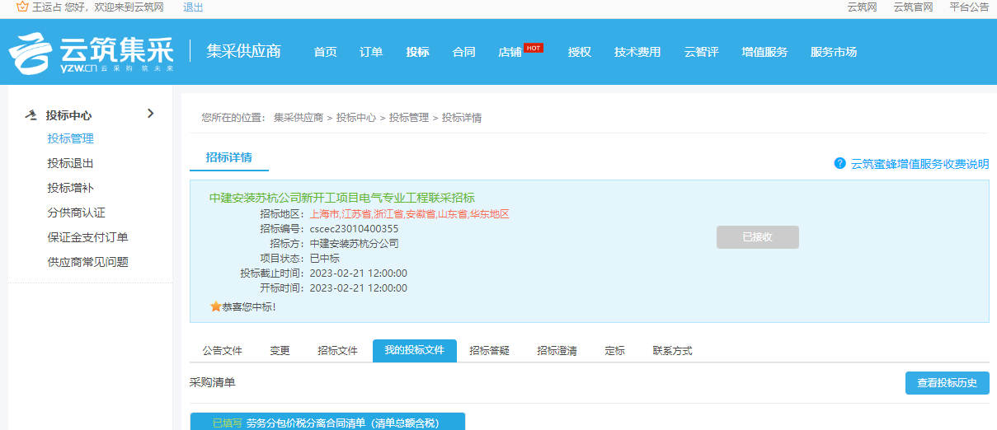Image resolution: width=997 pixels, height=430 pixels.
Task: Select 投标退出 in the sidebar
Action: [x=70, y=163]
